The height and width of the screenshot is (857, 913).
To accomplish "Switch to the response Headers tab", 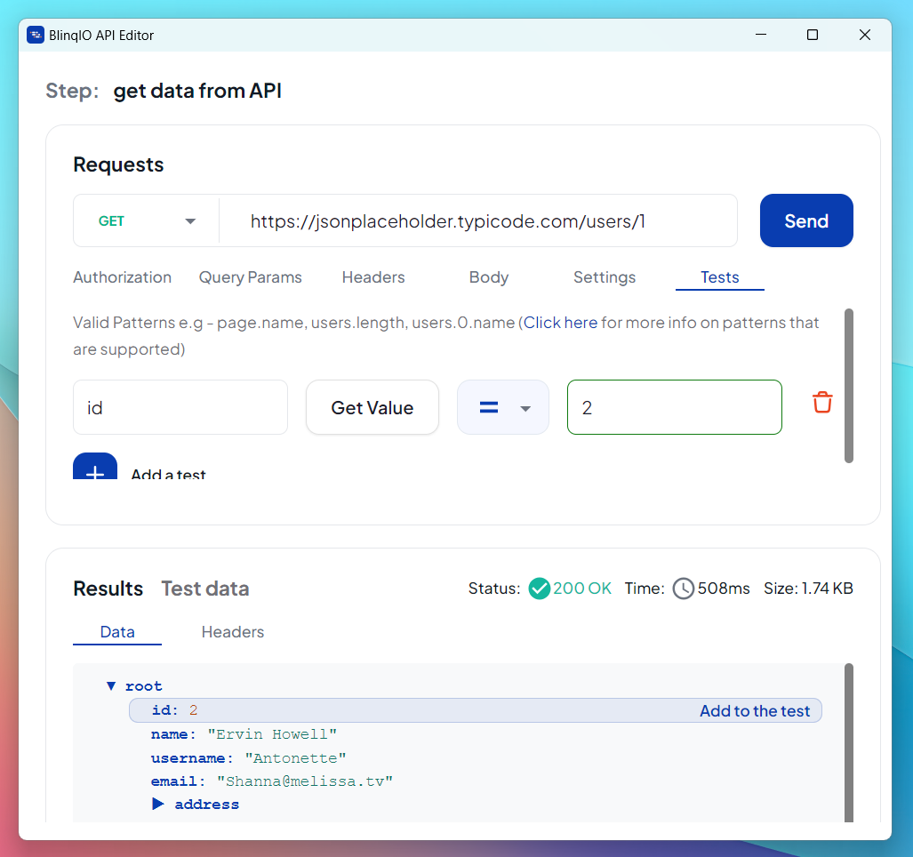I will [x=233, y=632].
